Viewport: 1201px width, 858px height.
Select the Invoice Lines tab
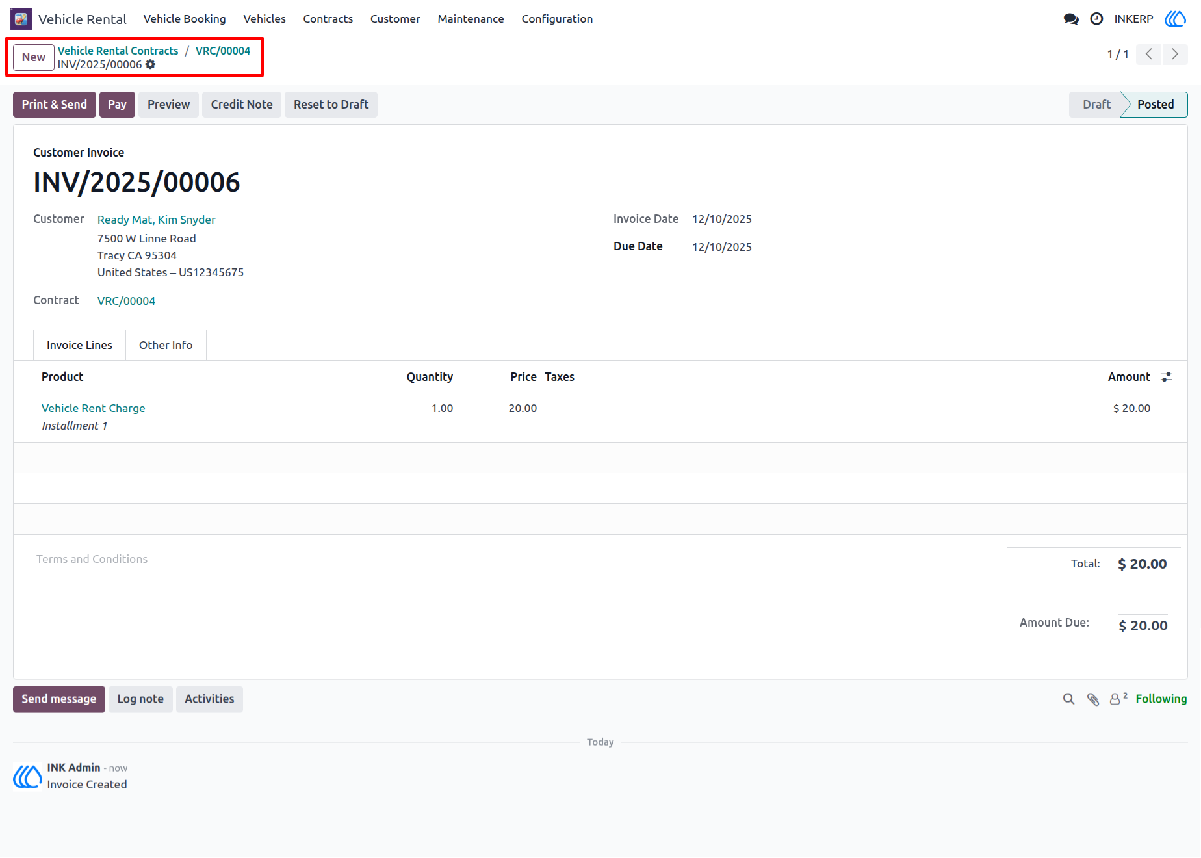tap(79, 345)
